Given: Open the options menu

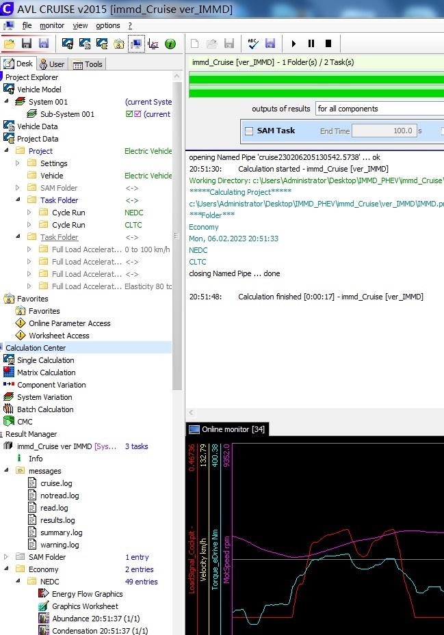Looking at the screenshot, I should [x=108, y=25].
